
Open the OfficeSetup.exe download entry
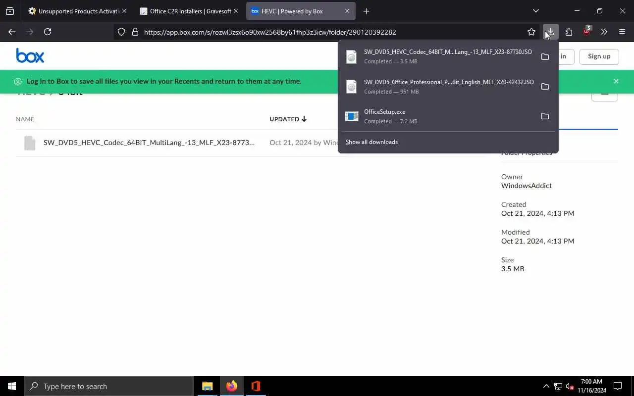click(440, 116)
